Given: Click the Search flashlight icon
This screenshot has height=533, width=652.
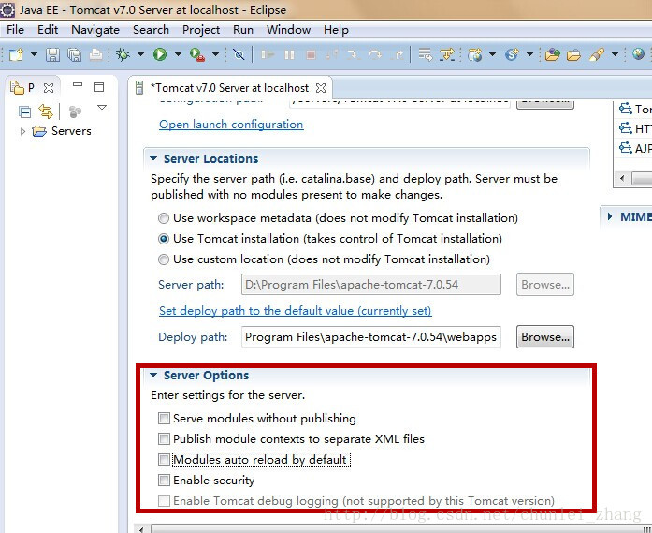Looking at the screenshot, I should click(597, 54).
